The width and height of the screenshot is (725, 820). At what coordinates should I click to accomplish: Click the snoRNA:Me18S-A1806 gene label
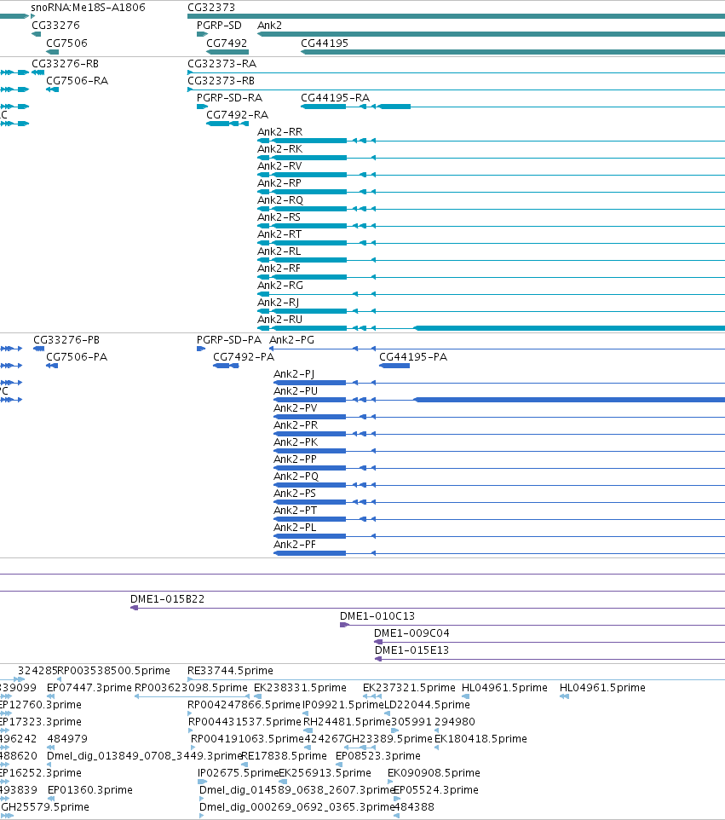click(x=88, y=8)
